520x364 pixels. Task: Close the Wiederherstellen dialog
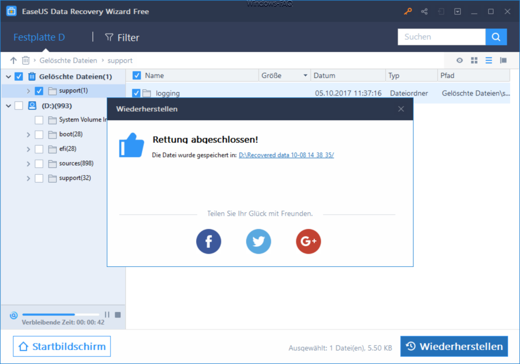pos(401,109)
